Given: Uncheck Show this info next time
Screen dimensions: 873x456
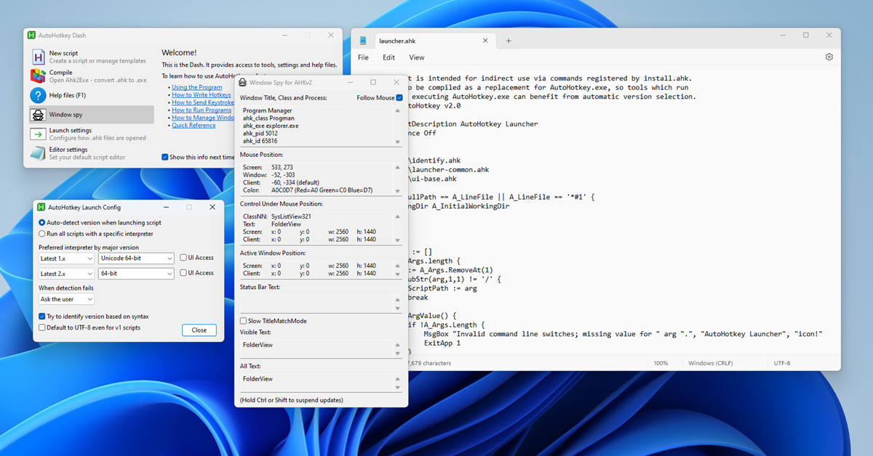Looking at the screenshot, I should click(x=165, y=157).
